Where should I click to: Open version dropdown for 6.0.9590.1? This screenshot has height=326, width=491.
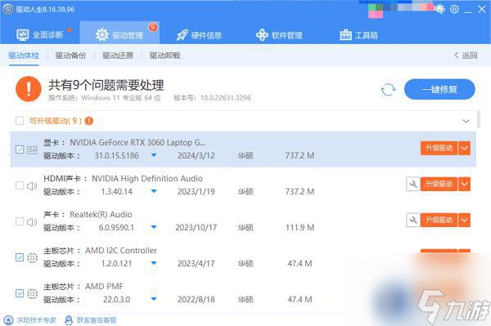tap(154, 227)
